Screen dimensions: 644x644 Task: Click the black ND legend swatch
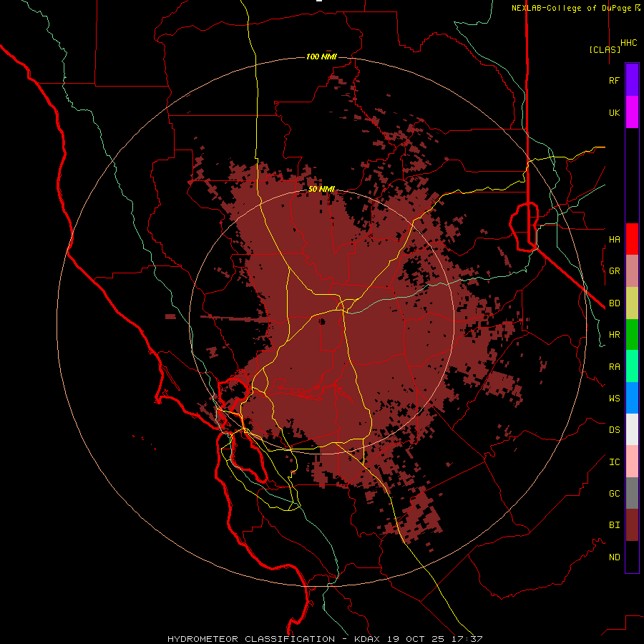[632, 557]
